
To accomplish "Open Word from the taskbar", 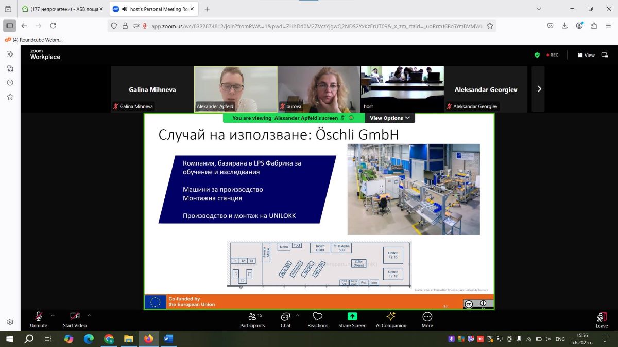I will (x=168, y=339).
